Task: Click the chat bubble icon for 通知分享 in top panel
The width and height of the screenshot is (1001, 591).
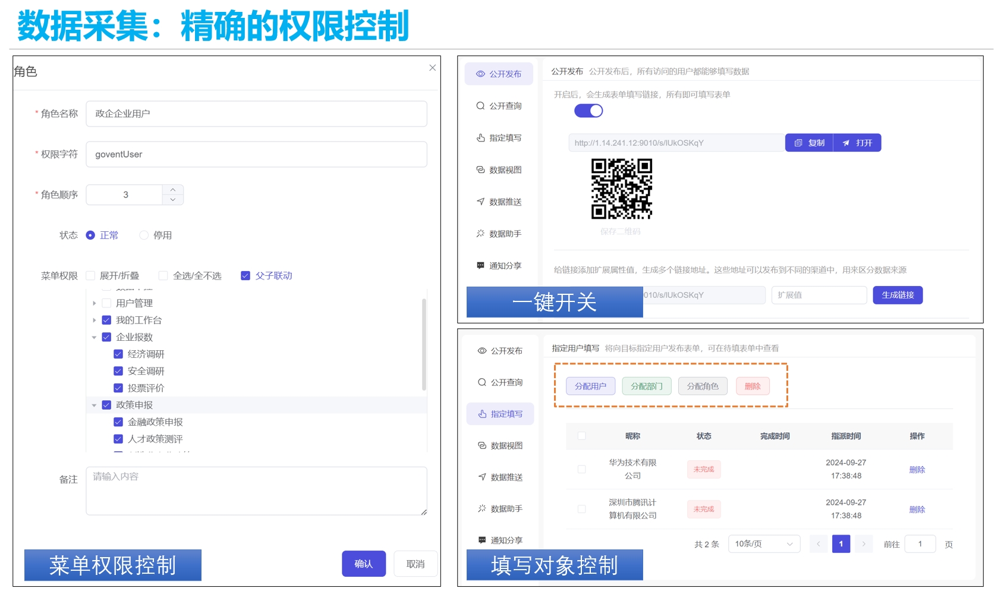Action: pyautogui.click(x=480, y=266)
